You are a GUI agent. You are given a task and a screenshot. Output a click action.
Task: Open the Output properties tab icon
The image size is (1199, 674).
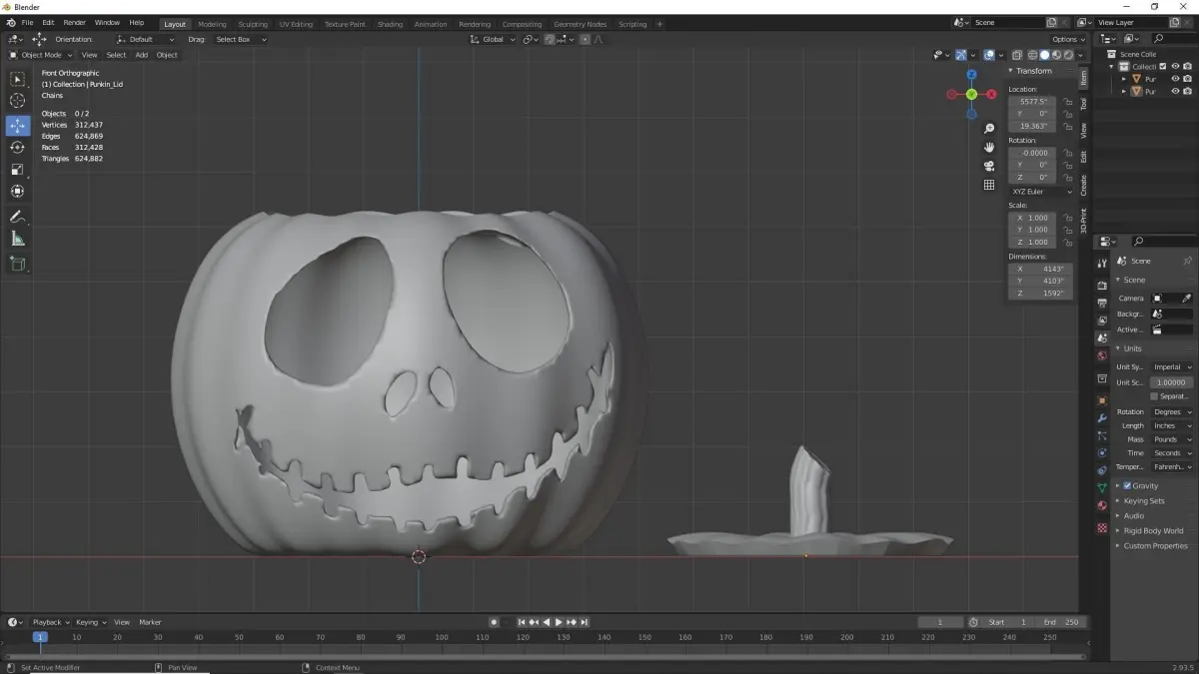pyautogui.click(x=1102, y=303)
